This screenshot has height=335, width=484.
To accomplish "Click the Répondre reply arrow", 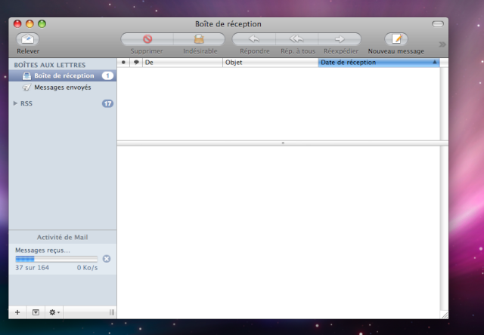I will (254, 39).
